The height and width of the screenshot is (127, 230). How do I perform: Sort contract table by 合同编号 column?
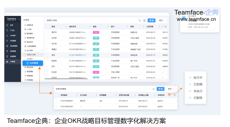pos(77,95)
